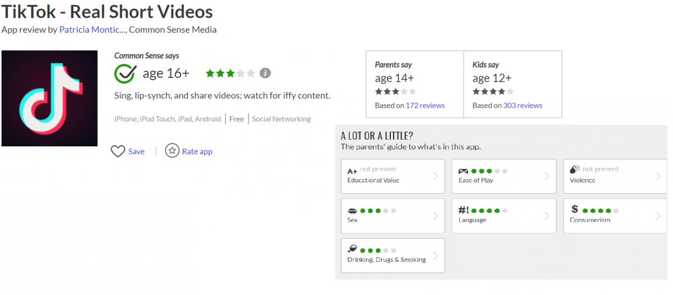Click the lips Sex category icon

[x=352, y=211]
